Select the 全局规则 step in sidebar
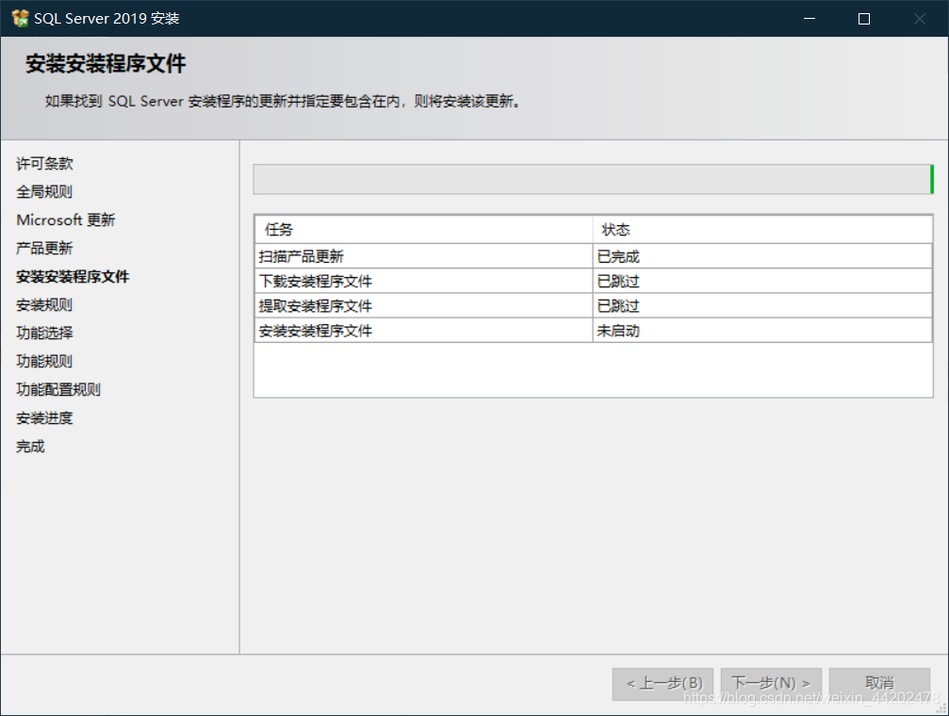The width and height of the screenshot is (949, 716). (x=44, y=192)
